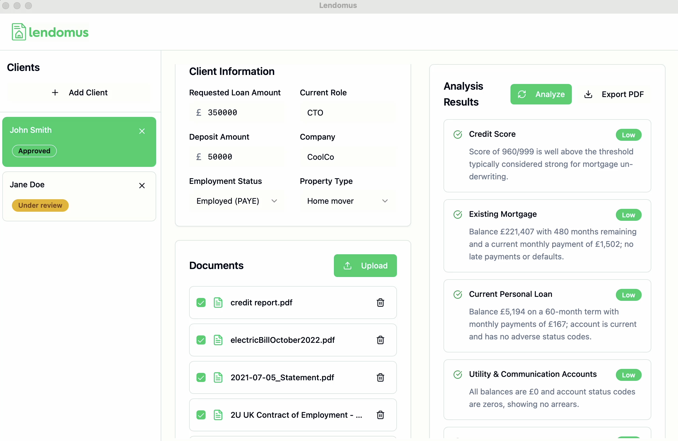Uncheck the credit report.pdf checkbox

pos(201,302)
